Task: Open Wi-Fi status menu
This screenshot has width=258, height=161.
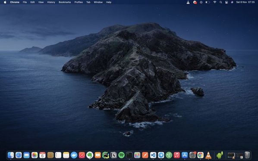Action: (214, 2)
